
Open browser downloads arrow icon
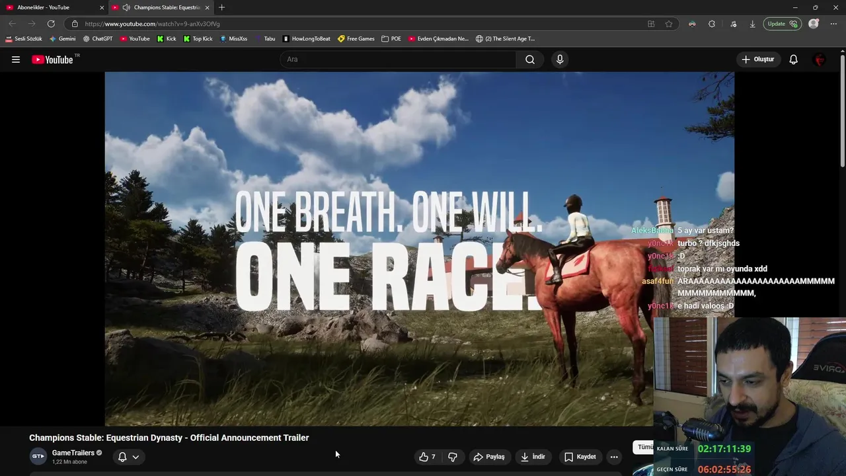click(x=752, y=24)
